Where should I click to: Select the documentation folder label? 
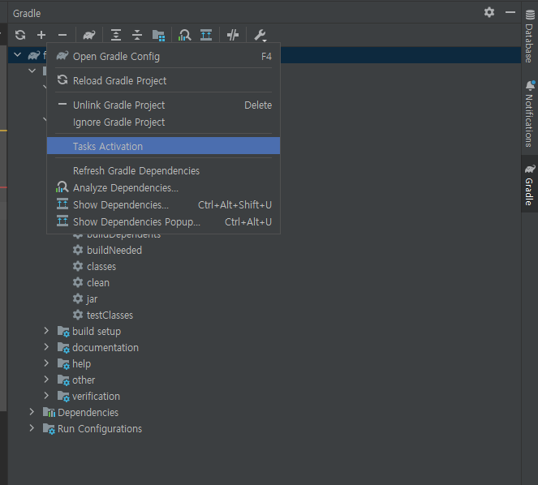(105, 347)
